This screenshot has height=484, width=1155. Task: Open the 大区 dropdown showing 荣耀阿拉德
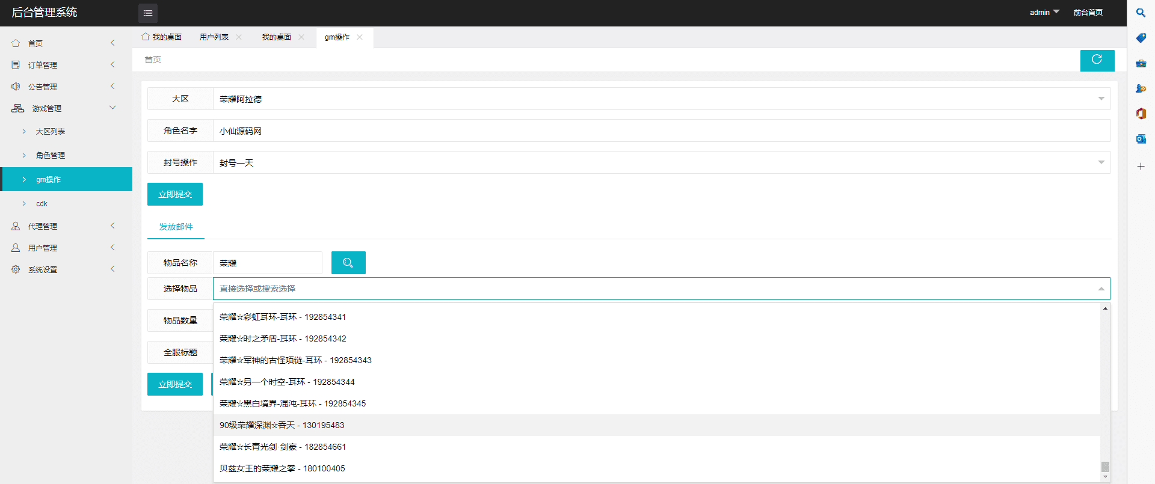(662, 99)
